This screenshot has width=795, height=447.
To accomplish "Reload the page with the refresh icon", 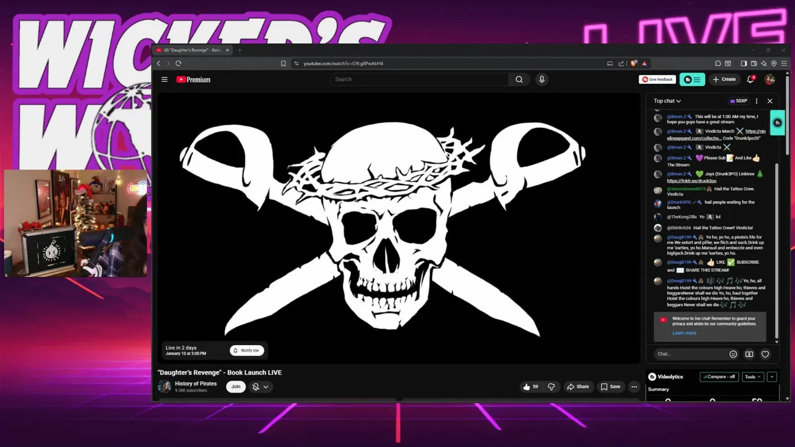I will tap(178, 63).
